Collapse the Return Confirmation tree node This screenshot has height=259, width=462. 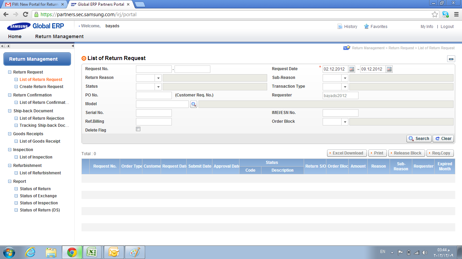[10, 95]
